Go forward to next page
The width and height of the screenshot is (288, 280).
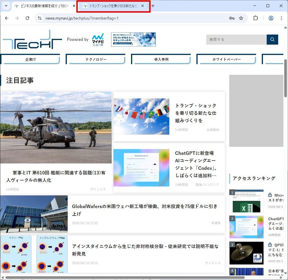[17, 18]
